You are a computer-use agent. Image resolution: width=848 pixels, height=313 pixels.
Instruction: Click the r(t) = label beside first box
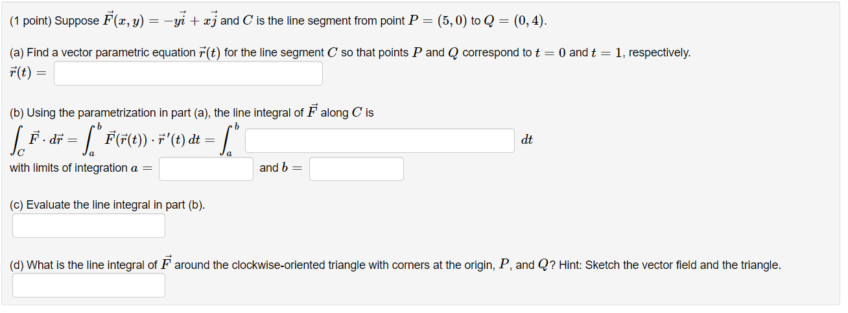click(29, 73)
